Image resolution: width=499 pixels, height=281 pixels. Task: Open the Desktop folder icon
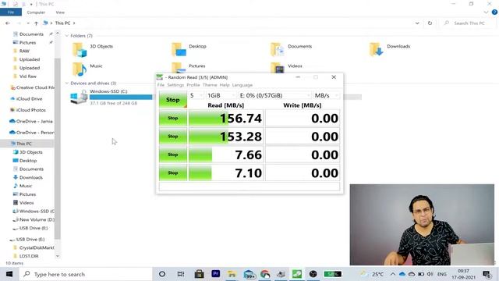click(179, 50)
